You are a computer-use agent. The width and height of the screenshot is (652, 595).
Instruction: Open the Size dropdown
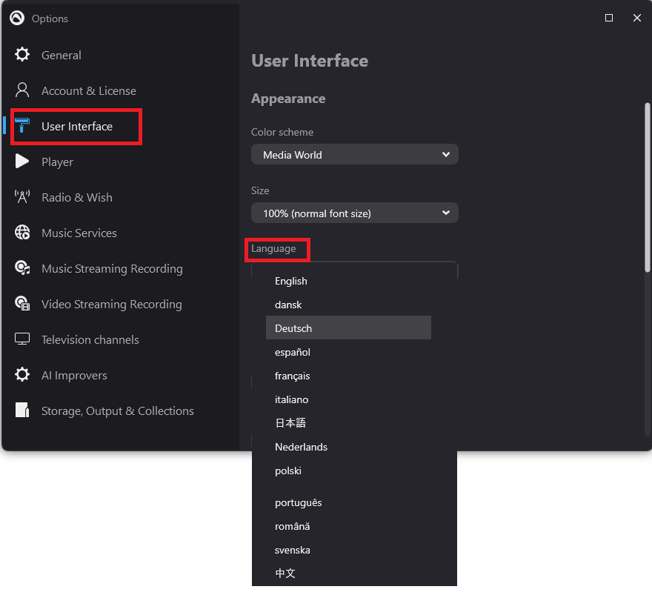tap(354, 213)
